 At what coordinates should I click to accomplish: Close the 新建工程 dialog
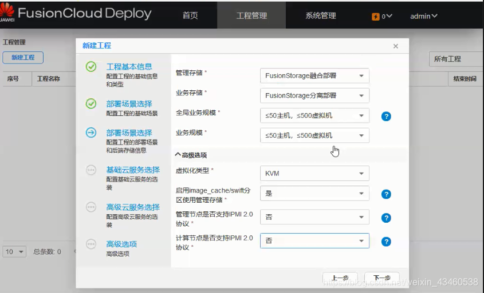396,46
